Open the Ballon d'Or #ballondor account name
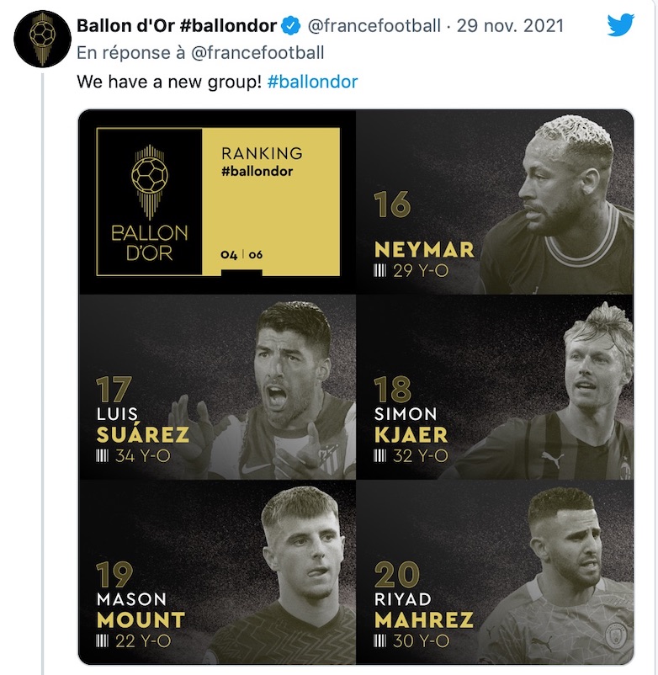Screen dimensions: 658x675 pyautogui.click(x=177, y=26)
